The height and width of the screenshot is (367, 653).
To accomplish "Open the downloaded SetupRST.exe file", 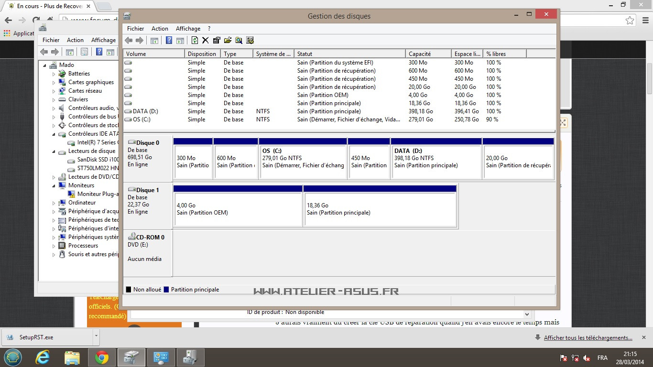I will pyautogui.click(x=36, y=337).
